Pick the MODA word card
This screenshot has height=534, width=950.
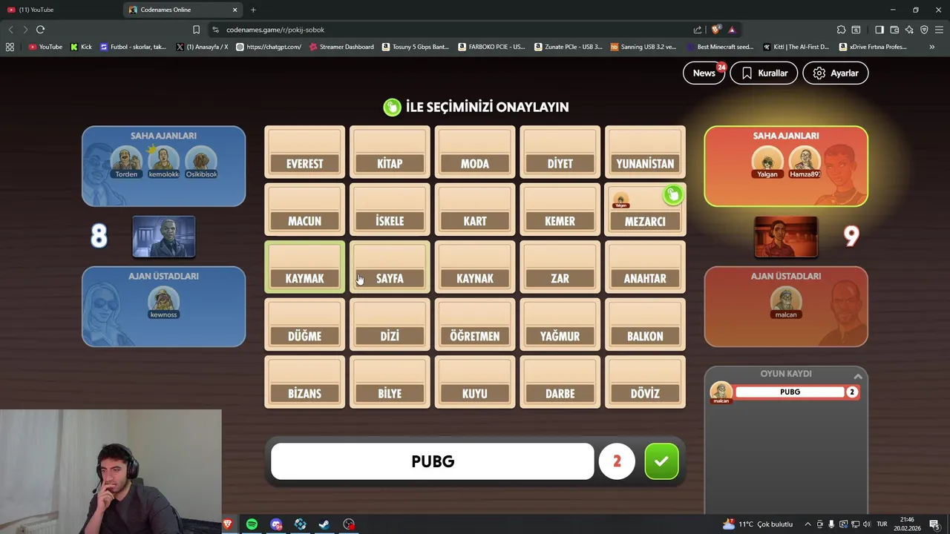475,152
